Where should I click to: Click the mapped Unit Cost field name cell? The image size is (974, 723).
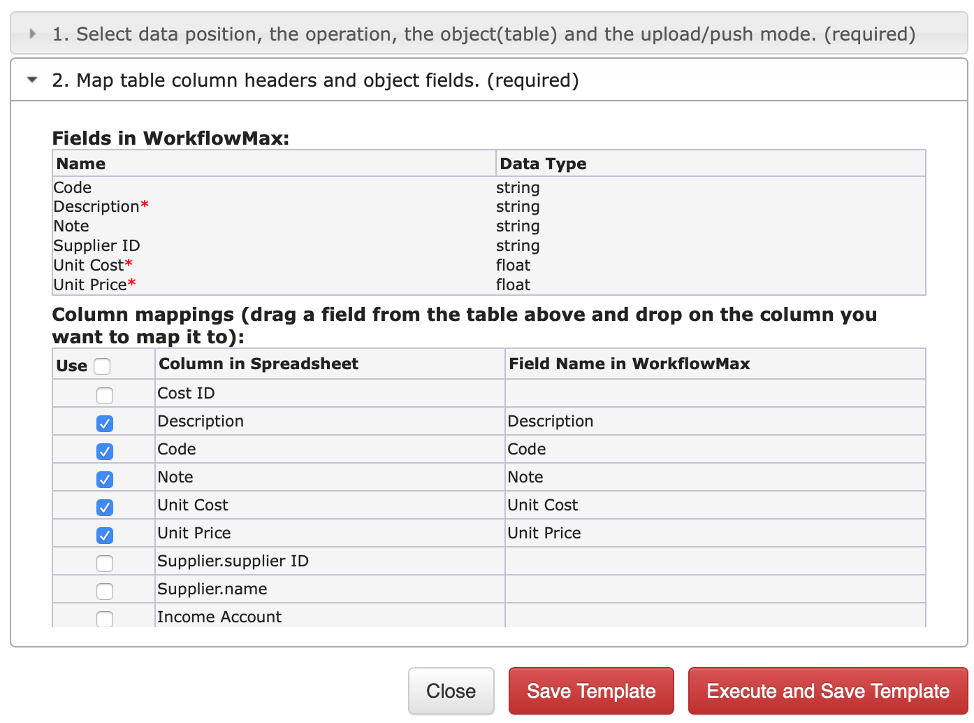pos(715,505)
